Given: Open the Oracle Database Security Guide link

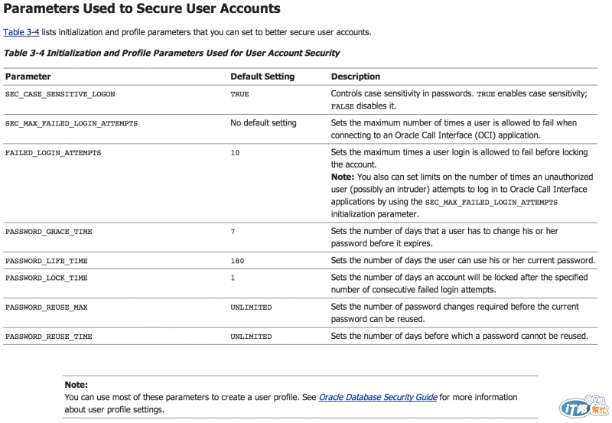Looking at the screenshot, I should pos(378,398).
